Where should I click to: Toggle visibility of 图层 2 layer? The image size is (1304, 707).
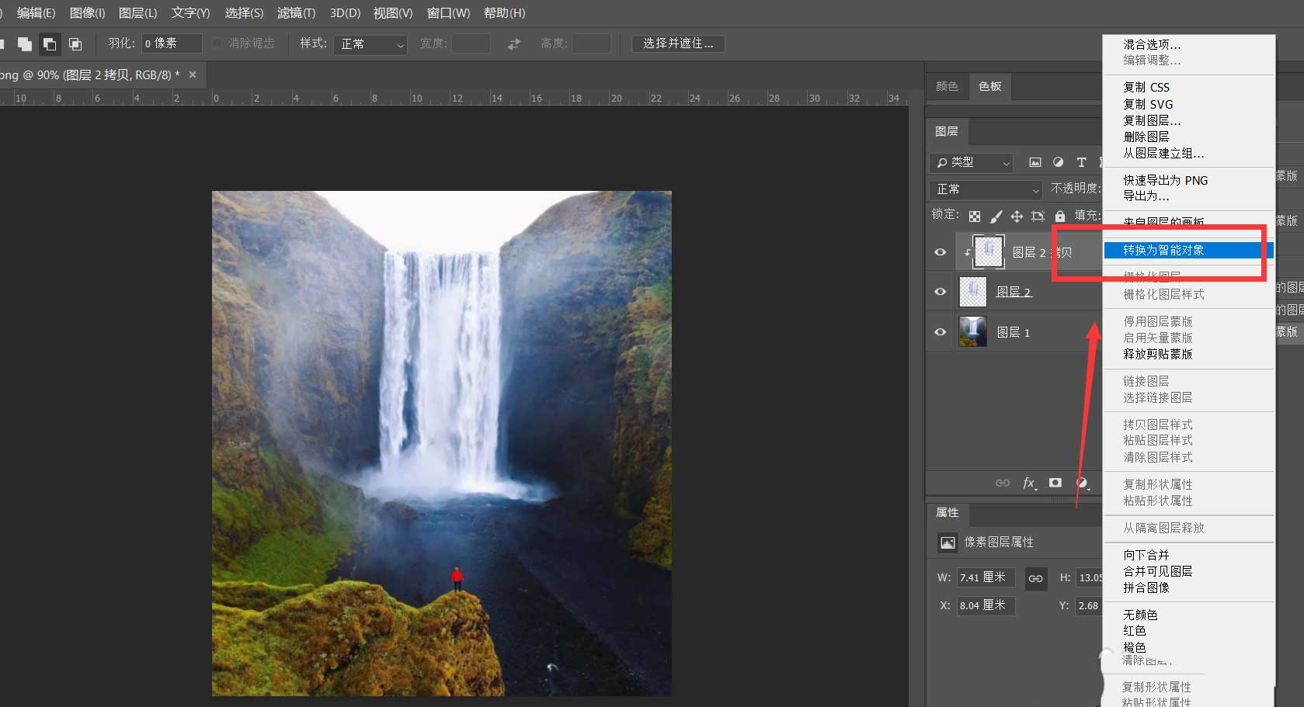pos(940,292)
